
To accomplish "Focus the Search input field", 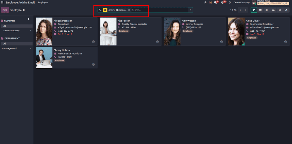I will click(x=159, y=10).
